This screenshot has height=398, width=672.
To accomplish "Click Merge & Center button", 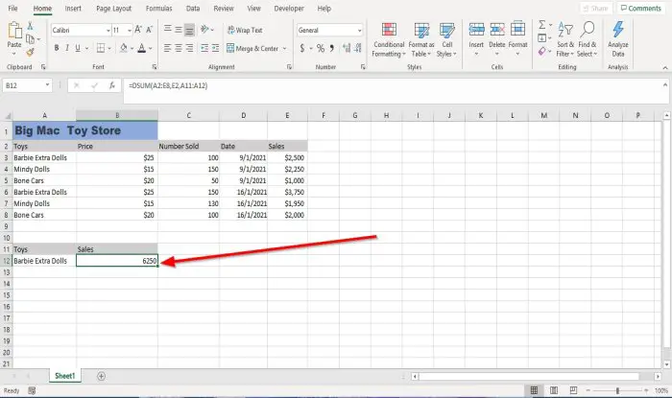I will point(252,48).
